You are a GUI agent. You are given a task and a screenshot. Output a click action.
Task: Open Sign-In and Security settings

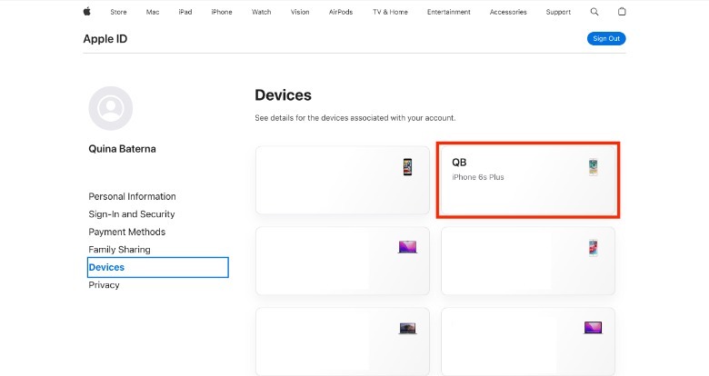[131, 214]
